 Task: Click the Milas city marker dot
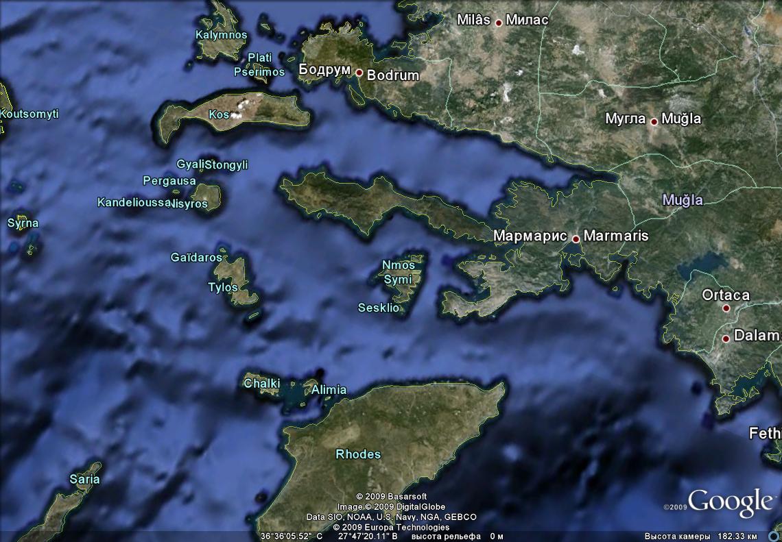coord(499,23)
